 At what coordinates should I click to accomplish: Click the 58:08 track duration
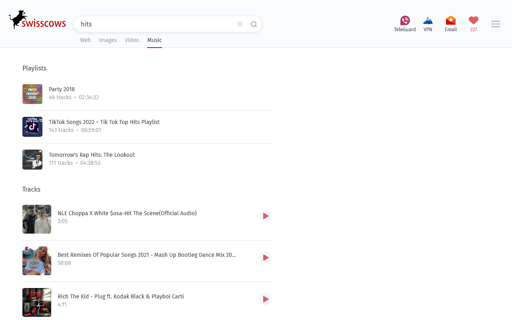[x=64, y=263]
